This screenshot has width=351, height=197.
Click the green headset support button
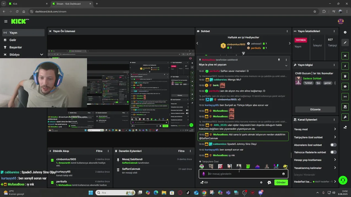pyautogui.click(x=343, y=180)
